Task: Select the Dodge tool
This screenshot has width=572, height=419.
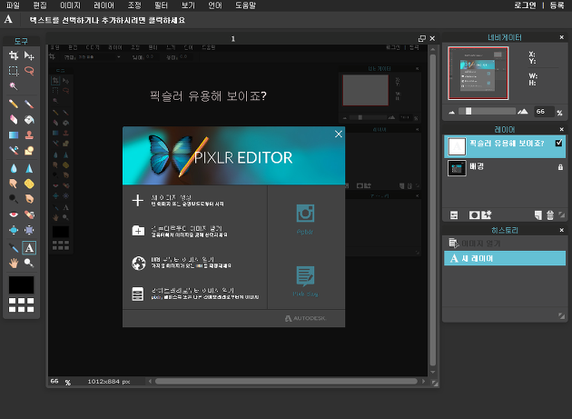Action: click(x=14, y=199)
